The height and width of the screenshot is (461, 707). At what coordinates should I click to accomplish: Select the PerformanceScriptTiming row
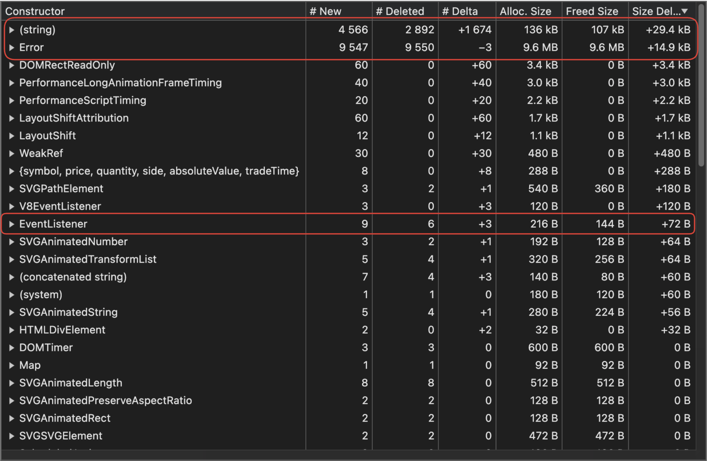[x=83, y=100]
